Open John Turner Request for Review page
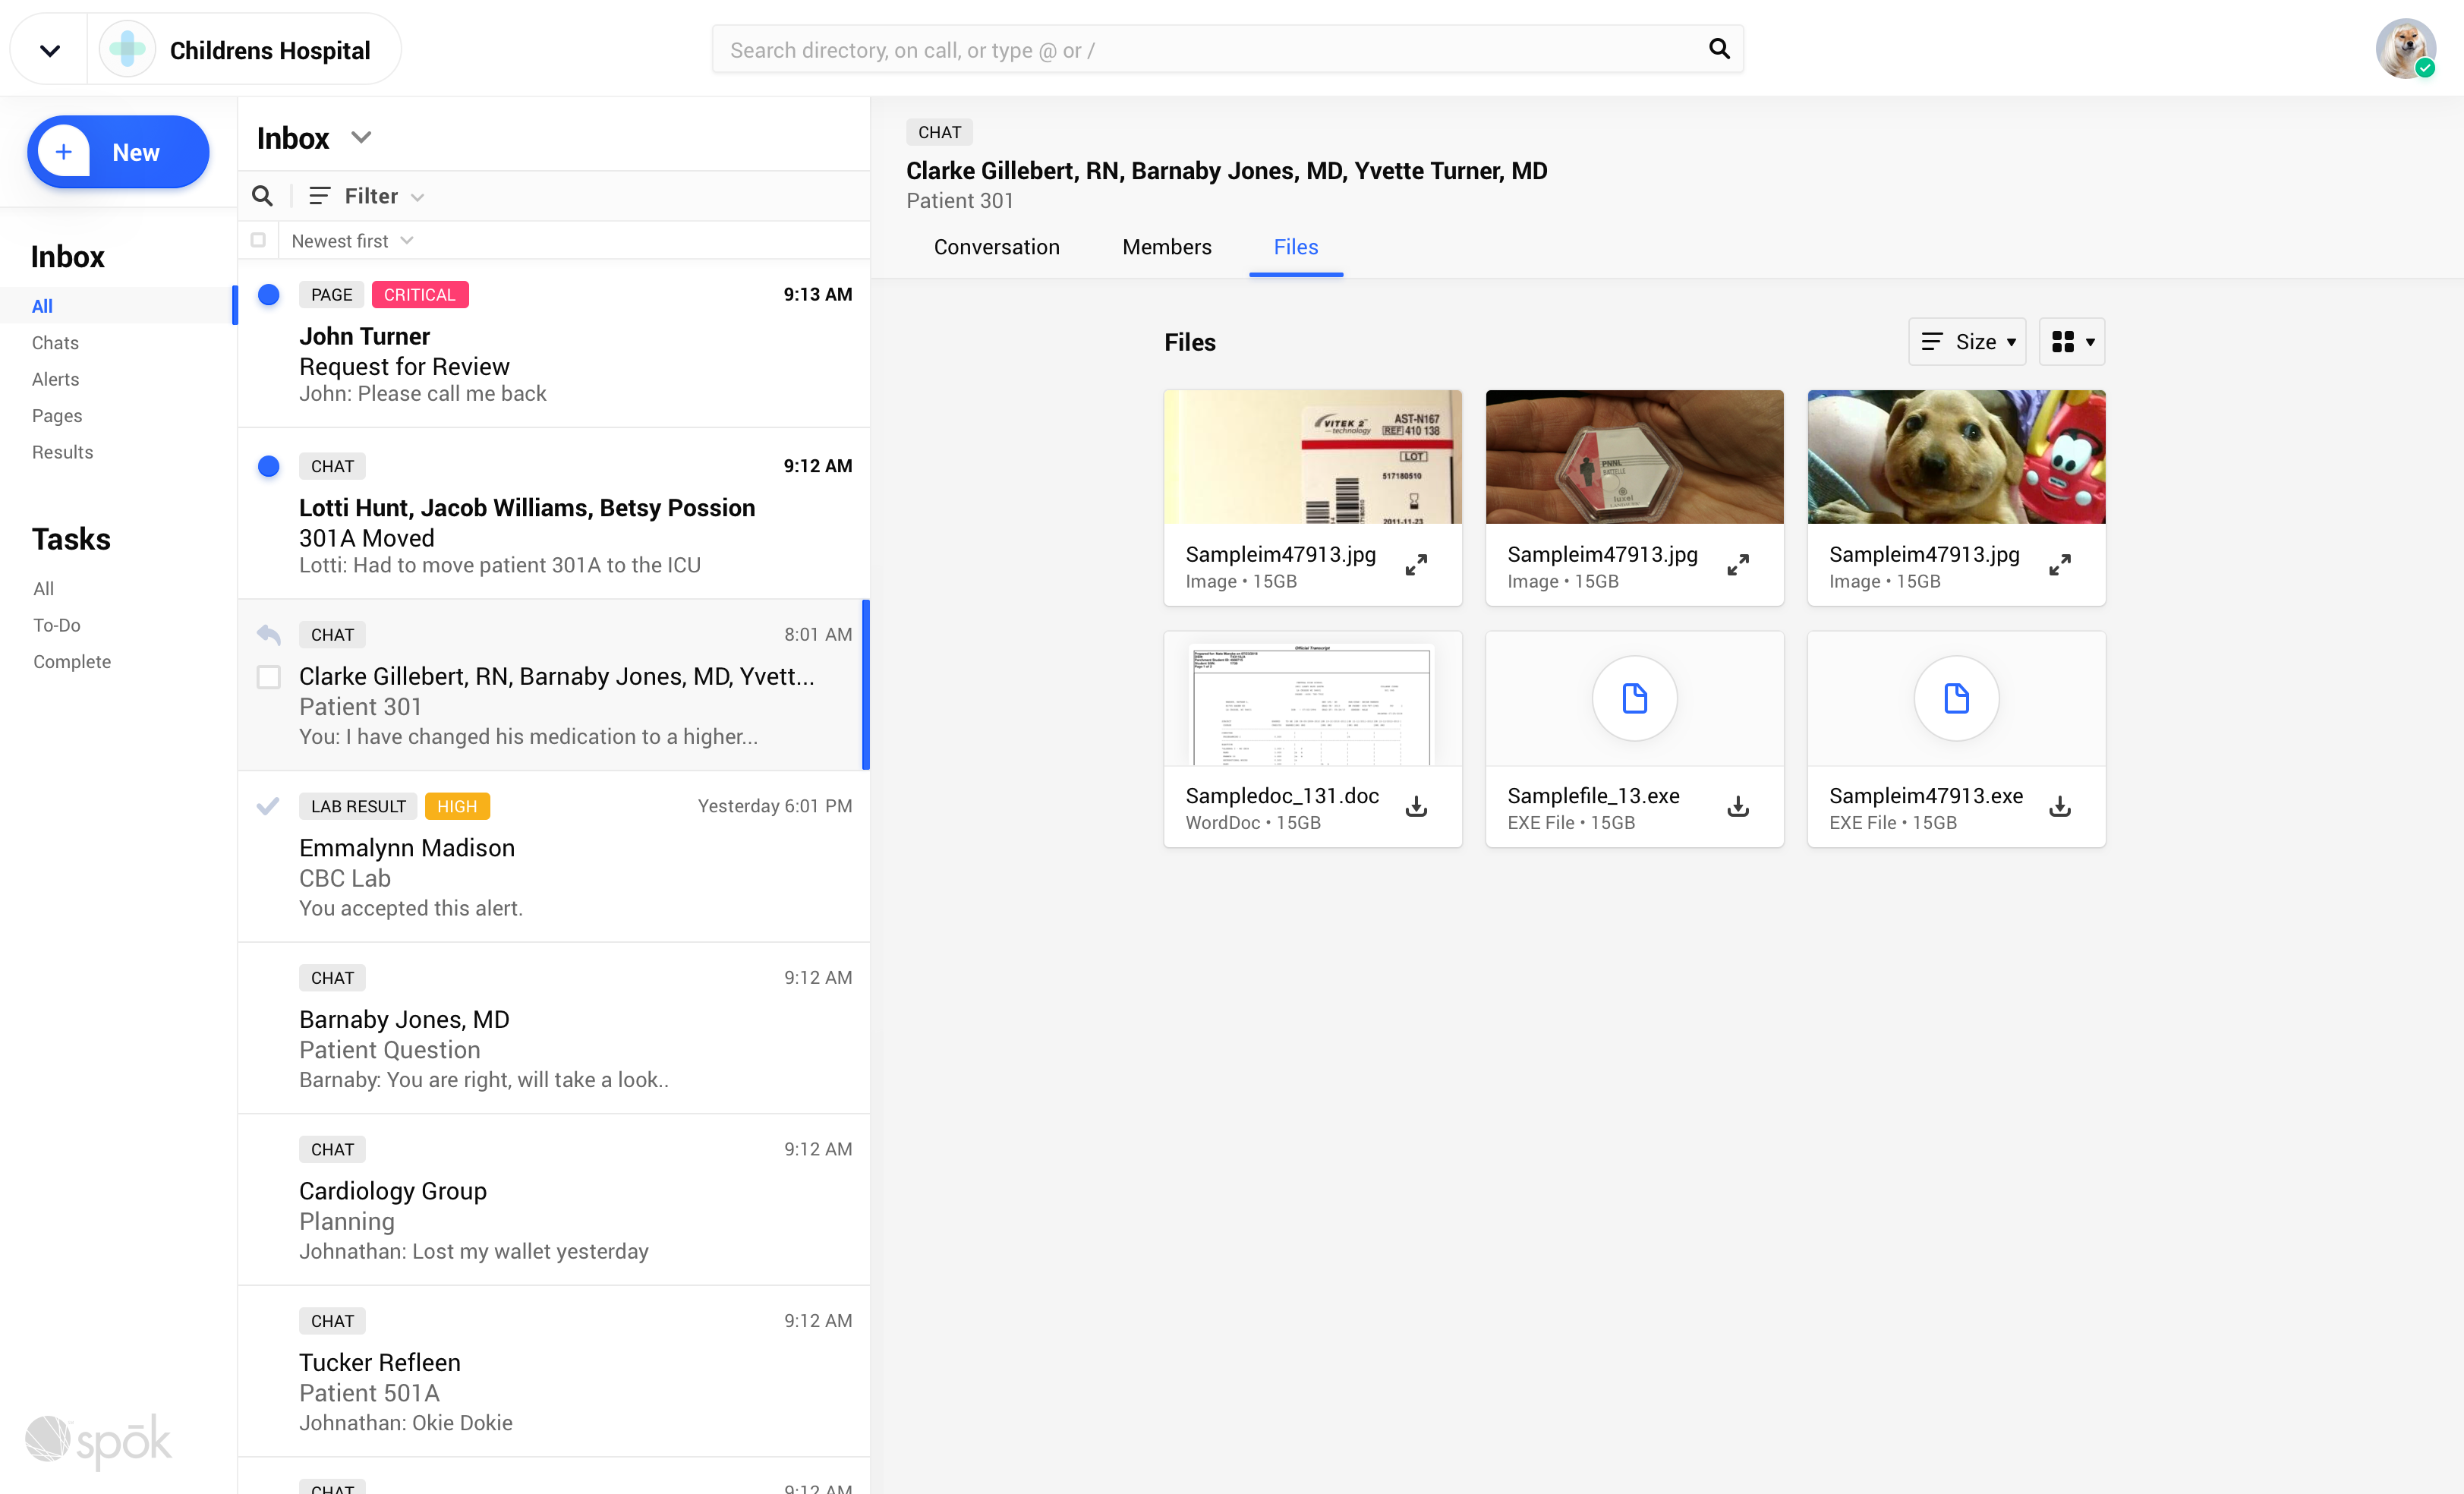Image resolution: width=2464 pixels, height=1494 pixels. click(x=554, y=342)
